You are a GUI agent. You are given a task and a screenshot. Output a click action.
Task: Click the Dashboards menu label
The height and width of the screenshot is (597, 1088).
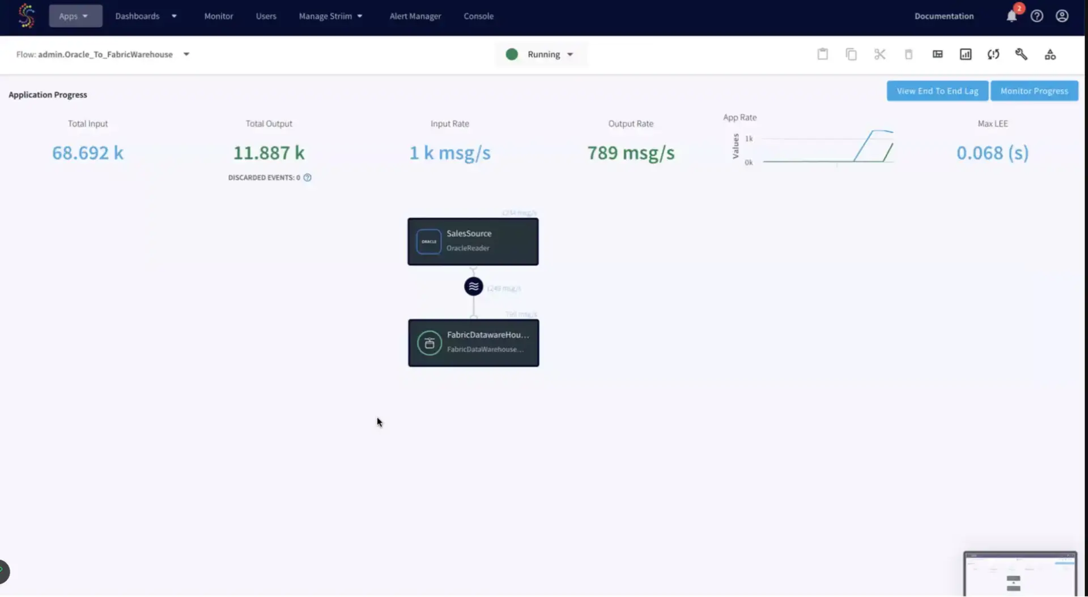(x=137, y=16)
